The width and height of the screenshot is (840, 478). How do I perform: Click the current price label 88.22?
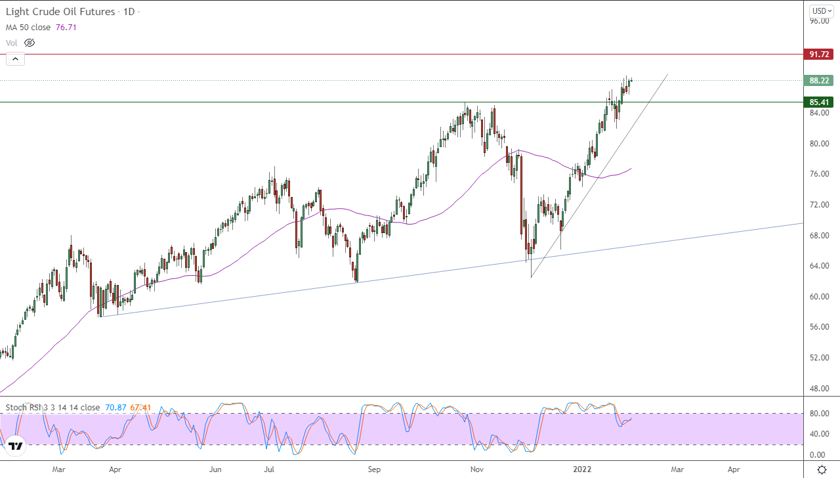820,81
